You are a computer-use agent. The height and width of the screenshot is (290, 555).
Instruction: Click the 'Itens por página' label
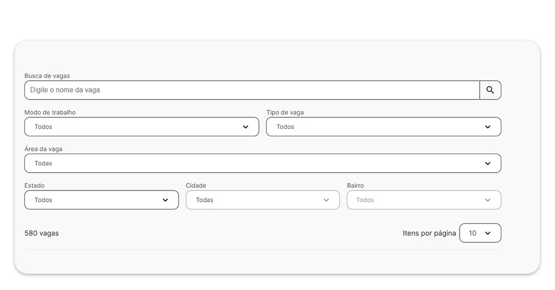click(429, 233)
